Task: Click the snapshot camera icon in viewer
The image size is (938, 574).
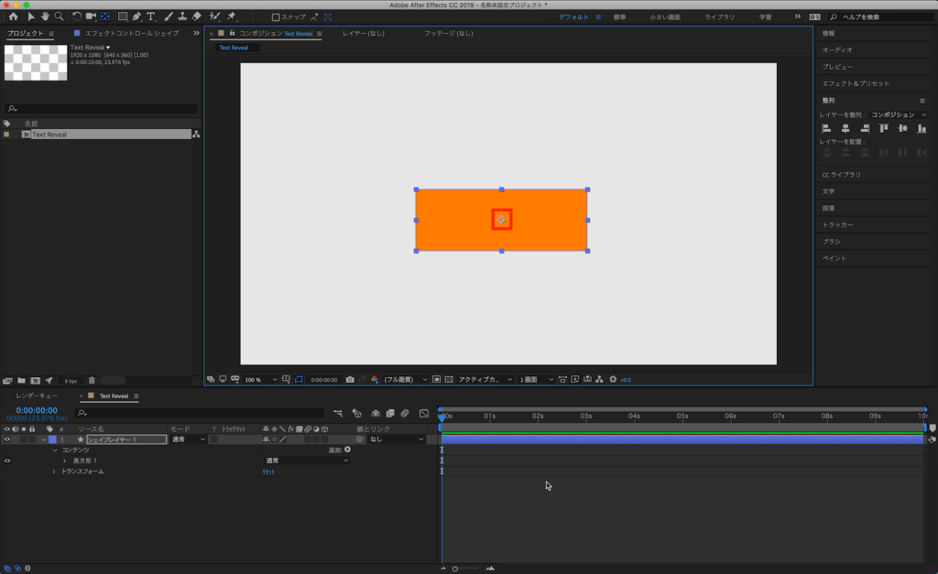Action: (350, 379)
